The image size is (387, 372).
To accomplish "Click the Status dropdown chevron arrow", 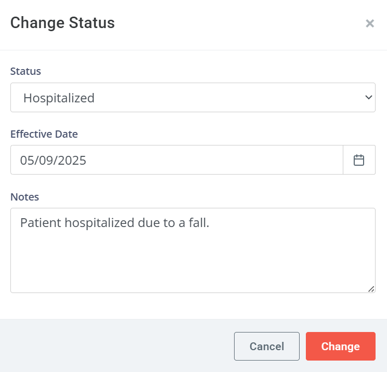I will (x=368, y=97).
